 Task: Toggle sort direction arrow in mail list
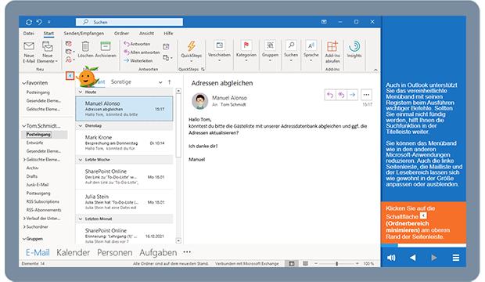click(x=169, y=81)
